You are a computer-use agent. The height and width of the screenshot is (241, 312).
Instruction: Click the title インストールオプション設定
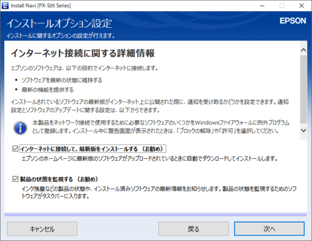60,23
